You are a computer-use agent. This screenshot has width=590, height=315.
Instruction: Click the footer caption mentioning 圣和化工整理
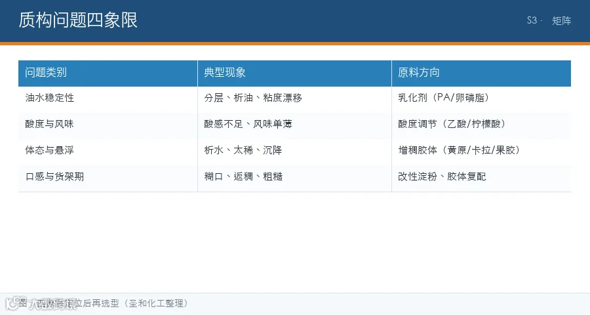click(x=104, y=303)
